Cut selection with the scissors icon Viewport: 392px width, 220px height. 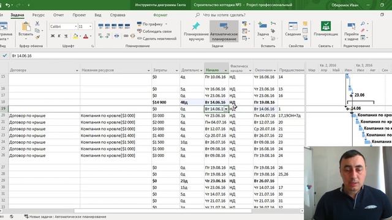[x=37, y=24]
